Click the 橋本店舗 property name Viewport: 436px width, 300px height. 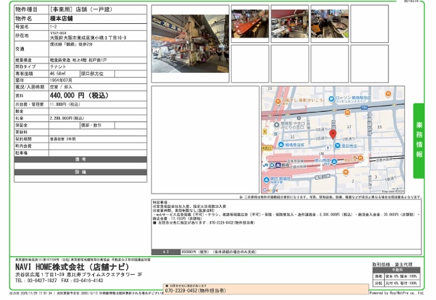coord(64,18)
